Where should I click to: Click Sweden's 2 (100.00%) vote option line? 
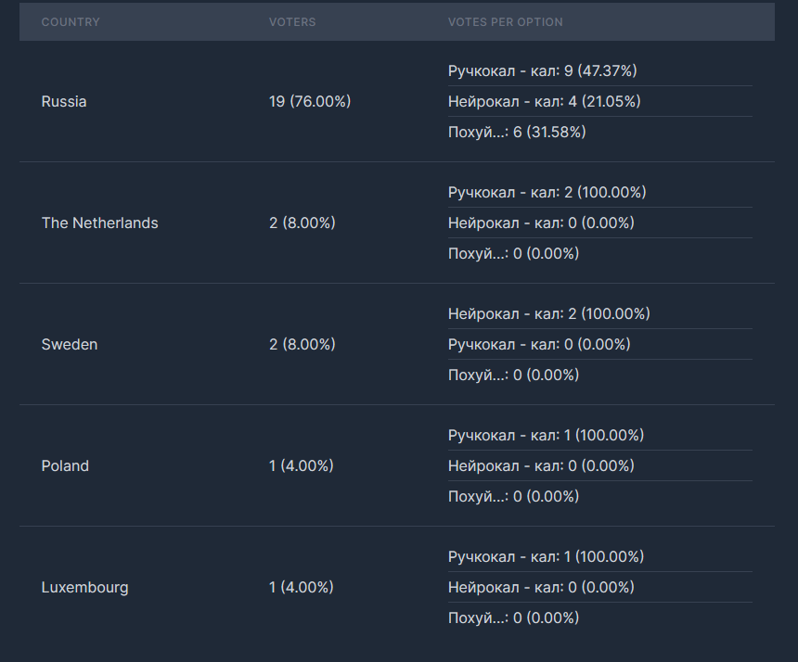[549, 314]
